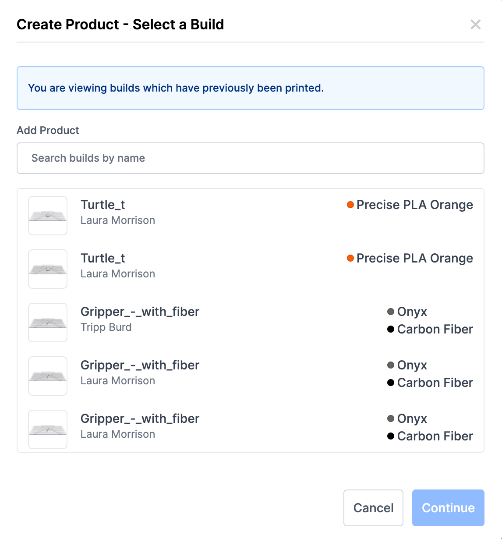Click Carbon Fiber label in Tripp Burd's row

pyautogui.click(x=435, y=329)
